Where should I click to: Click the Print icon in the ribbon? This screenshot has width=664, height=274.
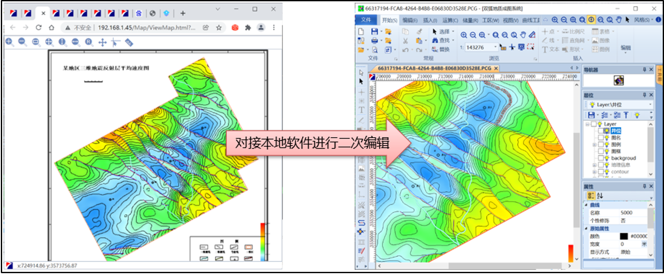[x=374, y=41]
